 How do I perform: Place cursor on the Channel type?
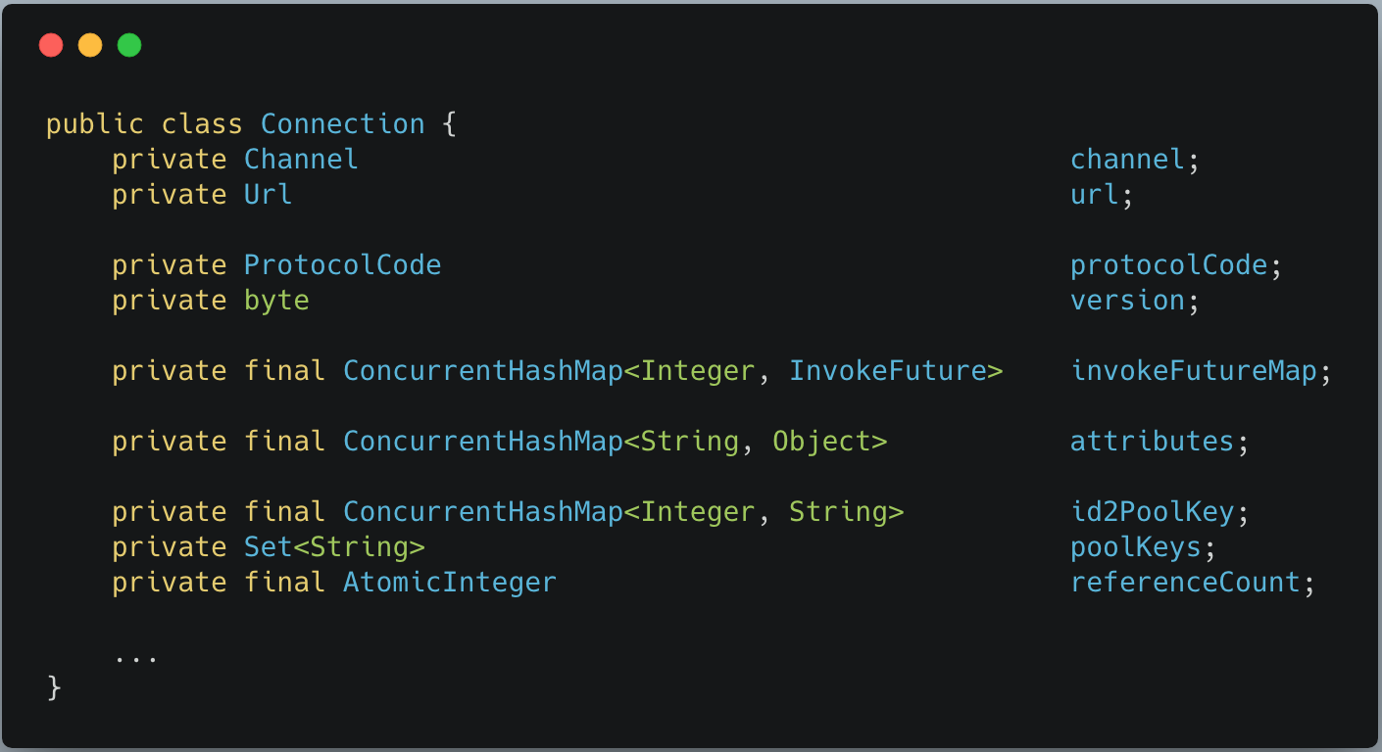301,160
